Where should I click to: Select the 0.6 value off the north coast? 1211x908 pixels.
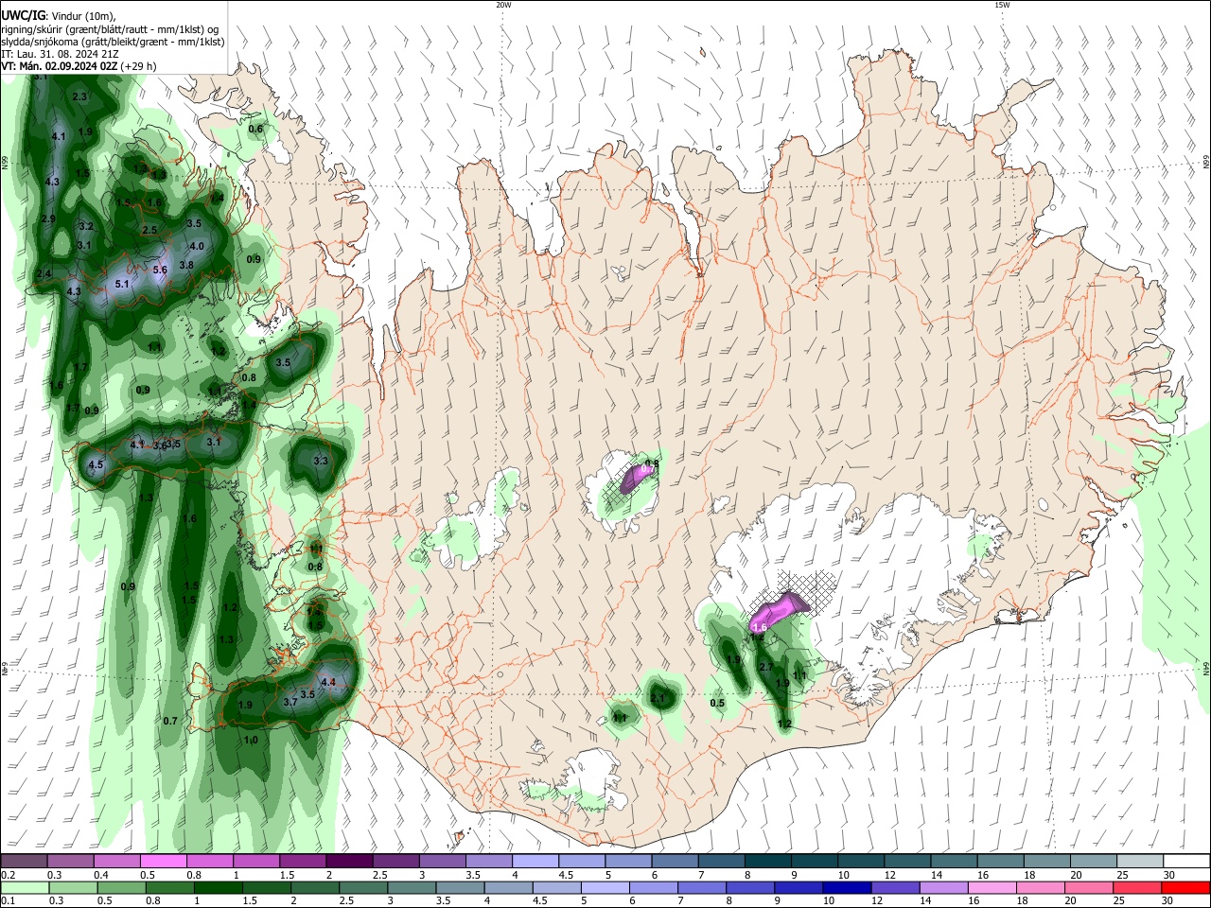tap(255, 129)
